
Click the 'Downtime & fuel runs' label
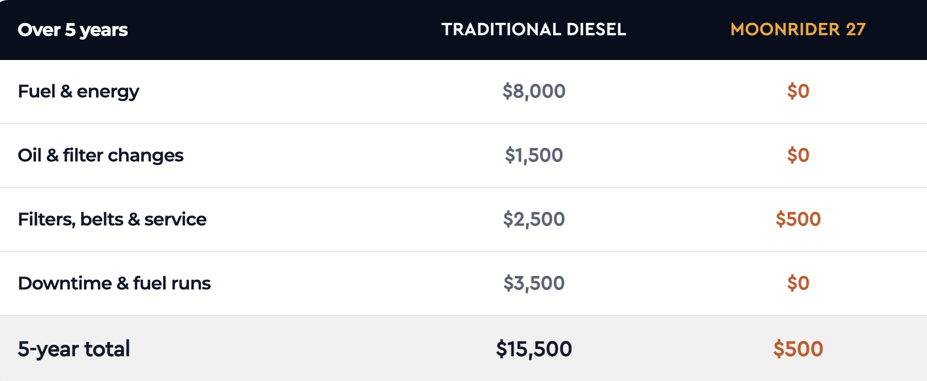(x=114, y=283)
